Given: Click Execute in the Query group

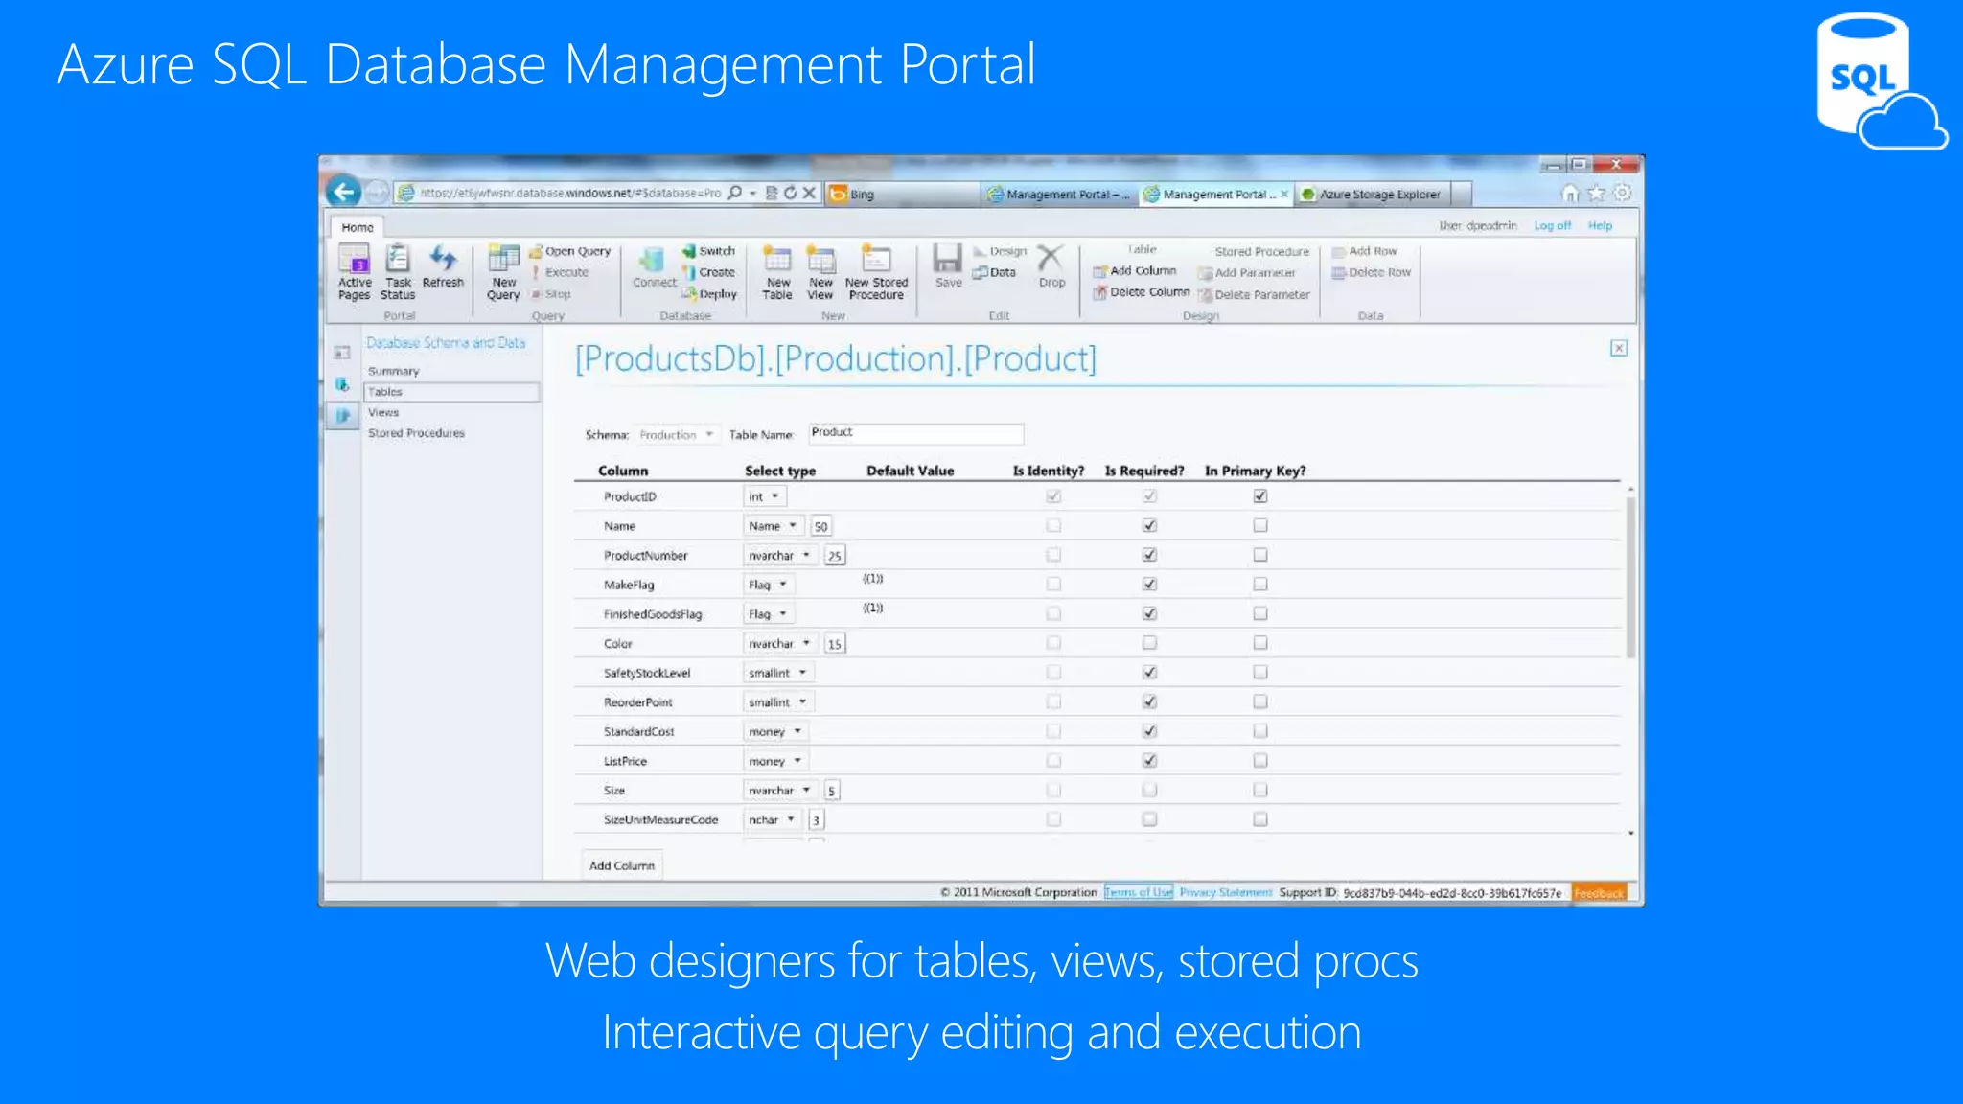Looking at the screenshot, I should coord(561,272).
